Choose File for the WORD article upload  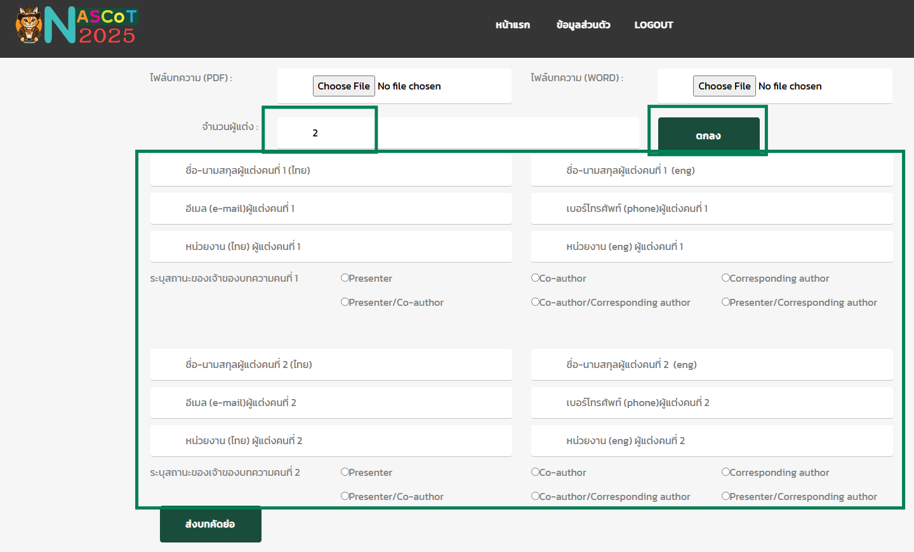(724, 86)
